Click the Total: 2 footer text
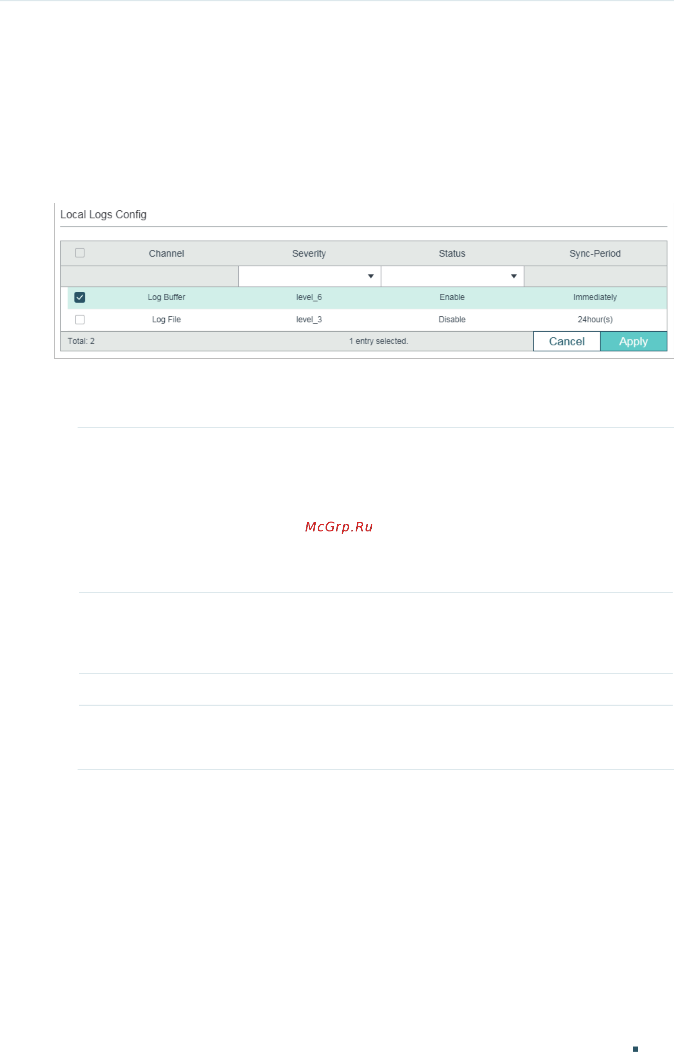Viewport: 674px width, 1053px height. pyautogui.click(x=81, y=341)
